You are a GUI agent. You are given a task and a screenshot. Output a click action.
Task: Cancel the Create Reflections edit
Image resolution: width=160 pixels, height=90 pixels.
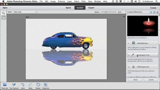pyautogui.click(x=151, y=80)
